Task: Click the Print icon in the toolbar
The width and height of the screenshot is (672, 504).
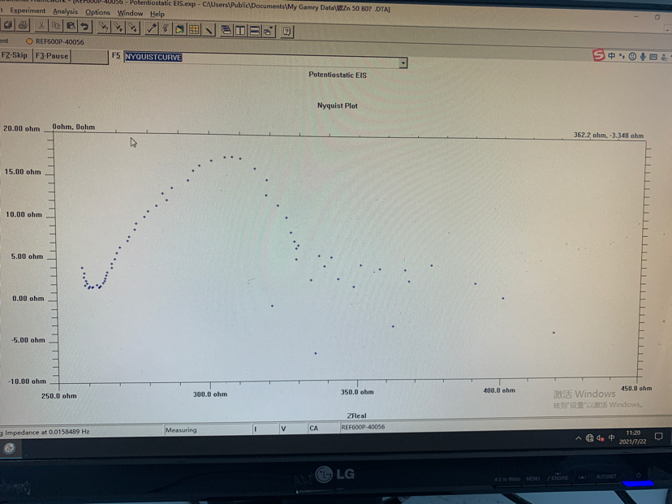Action: click(x=23, y=26)
